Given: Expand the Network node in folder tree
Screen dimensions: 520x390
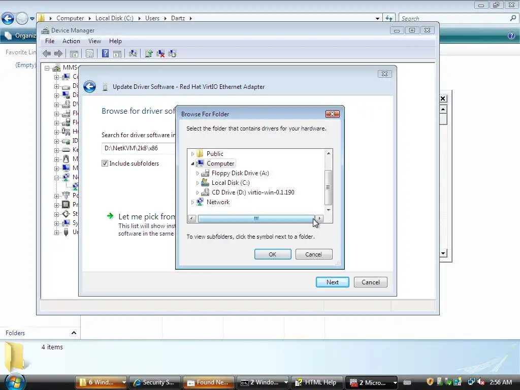Looking at the screenshot, I should pyautogui.click(x=192, y=202).
